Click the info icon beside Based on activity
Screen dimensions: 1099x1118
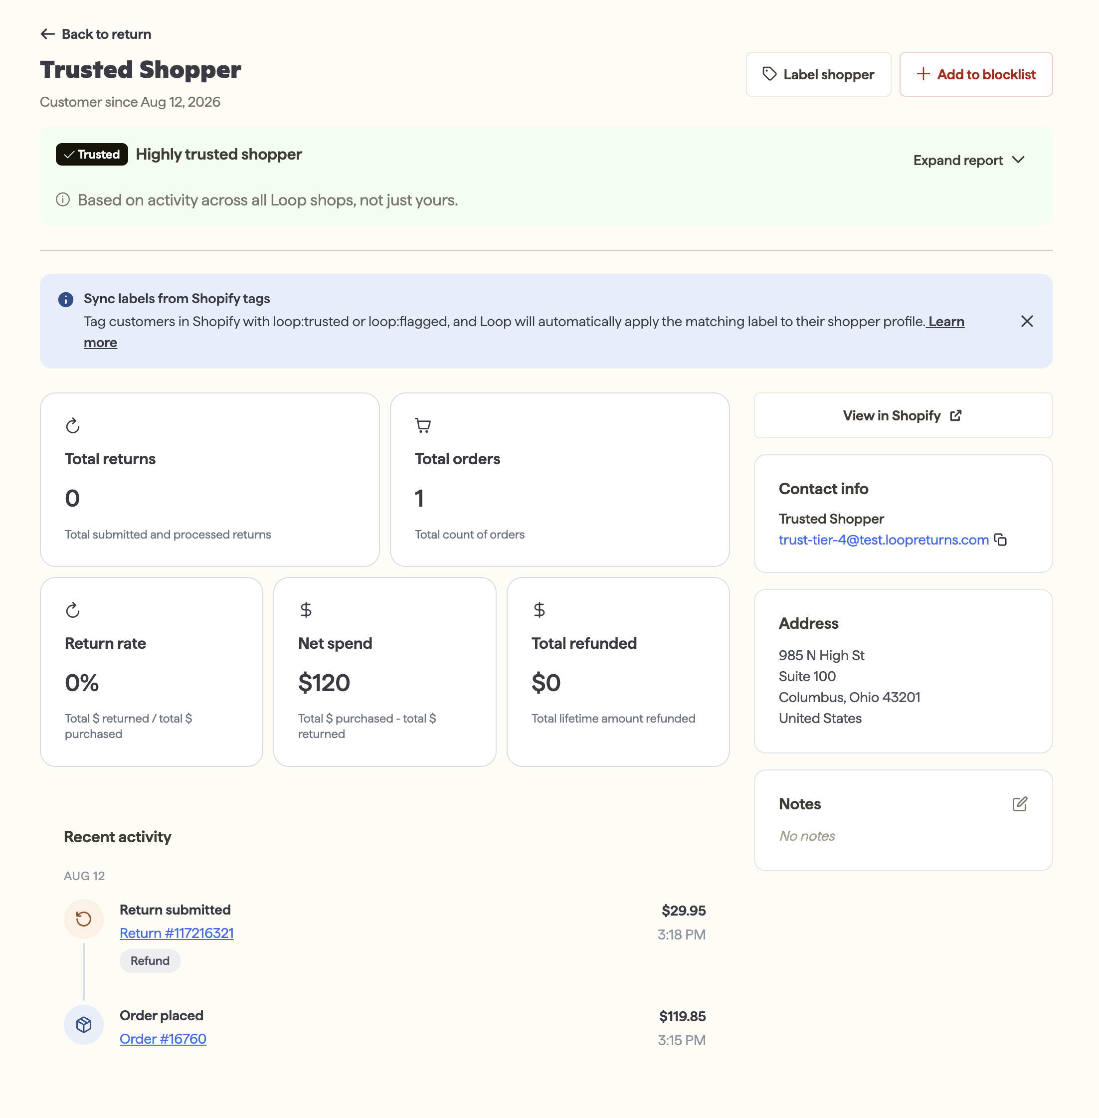coord(63,199)
